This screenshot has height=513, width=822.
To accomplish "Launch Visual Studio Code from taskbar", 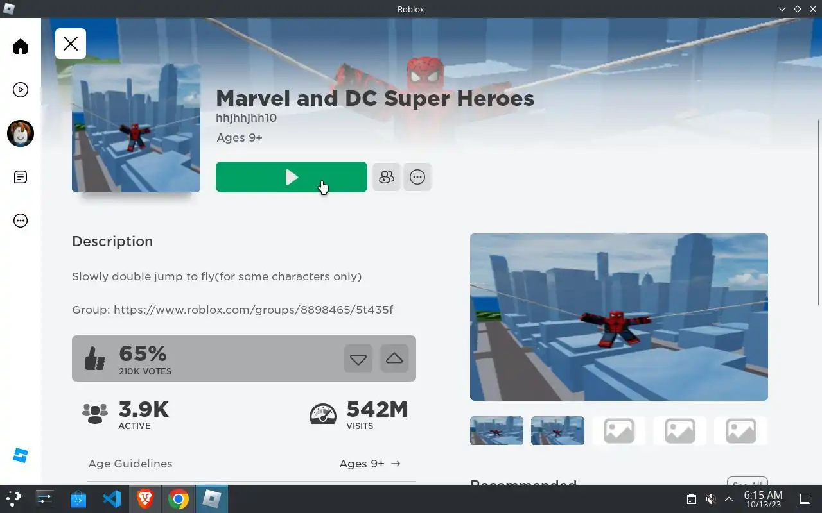I will tap(112, 498).
